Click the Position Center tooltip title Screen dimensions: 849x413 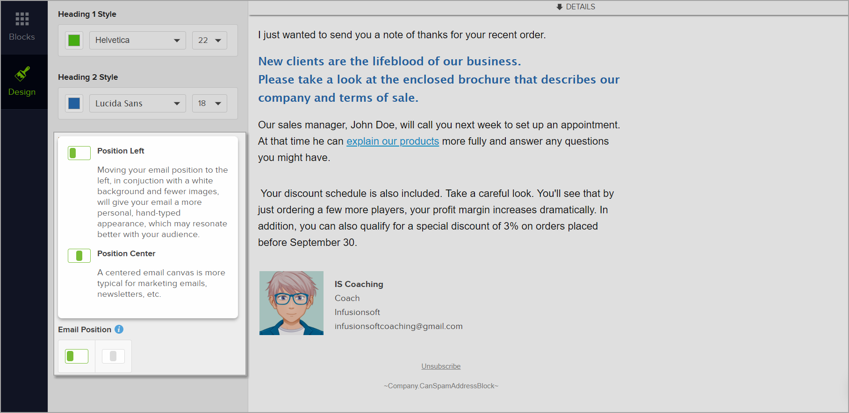(x=126, y=253)
